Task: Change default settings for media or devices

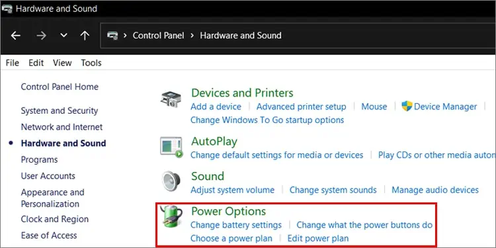Action: (x=277, y=155)
